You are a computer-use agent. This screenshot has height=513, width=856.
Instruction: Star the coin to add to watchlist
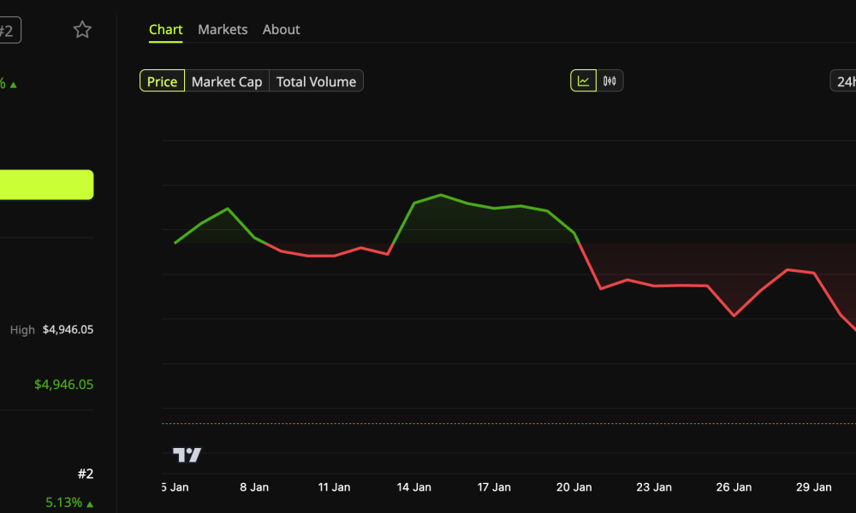(x=81, y=28)
